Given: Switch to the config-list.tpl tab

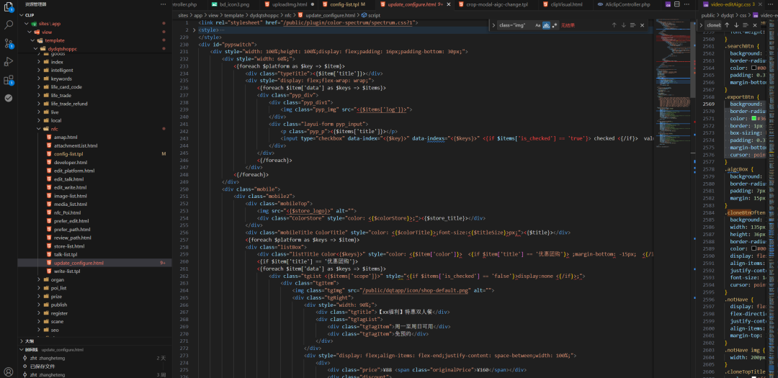Looking at the screenshot, I should [x=347, y=4].
